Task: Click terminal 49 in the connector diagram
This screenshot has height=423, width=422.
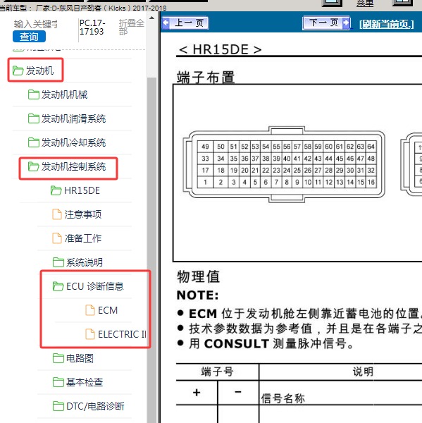Action: [205, 147]
